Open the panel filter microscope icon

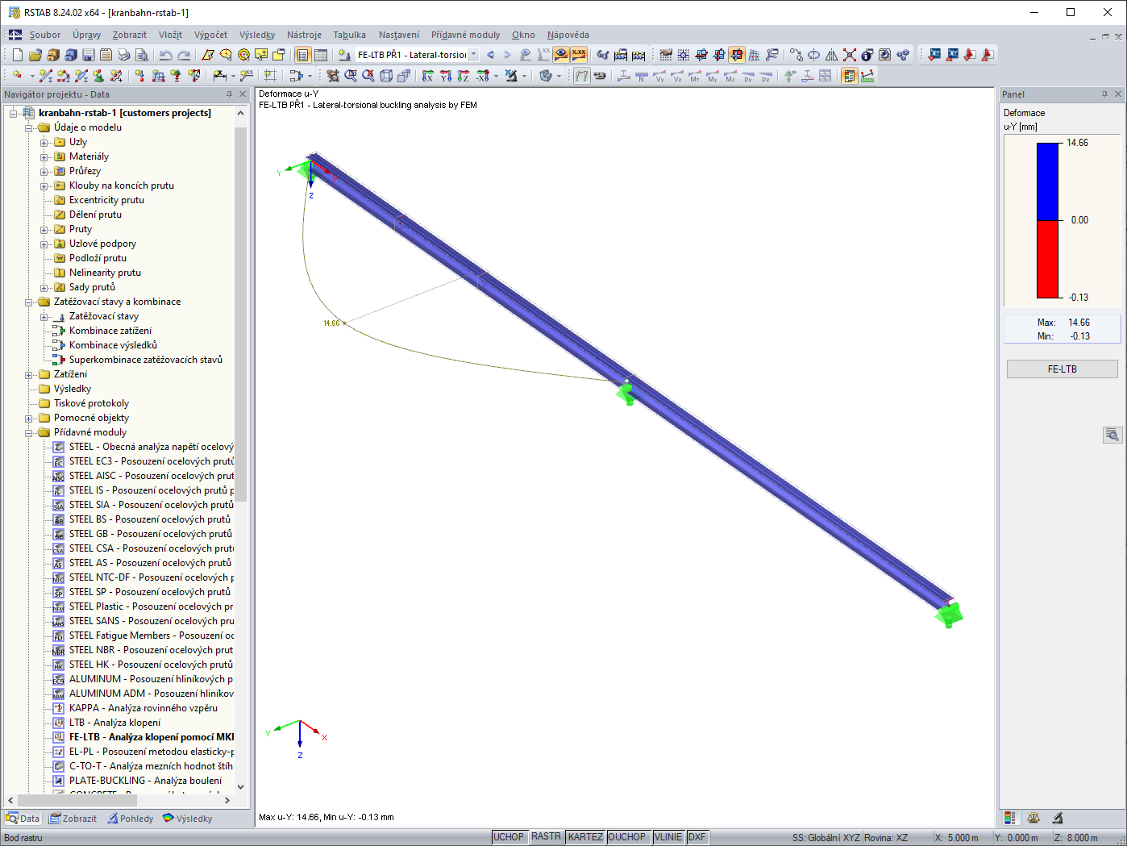point(1058,818)
